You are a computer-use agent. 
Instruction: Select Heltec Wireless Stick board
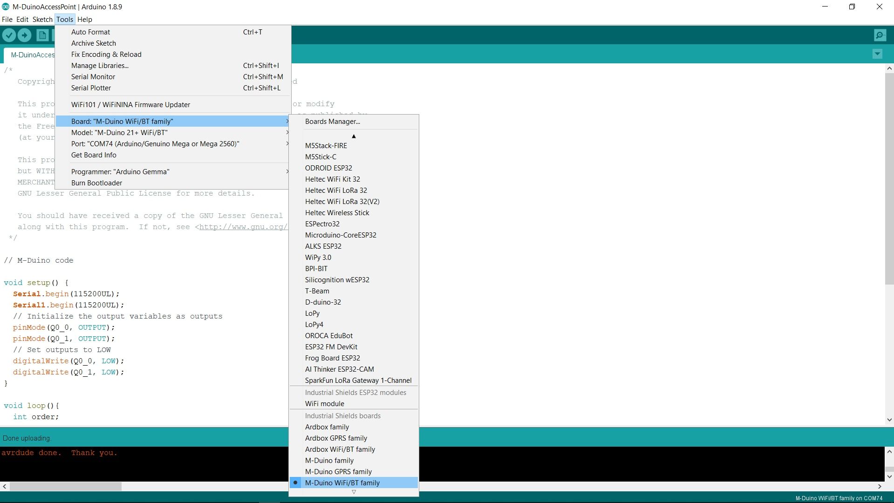pos(354,213)
